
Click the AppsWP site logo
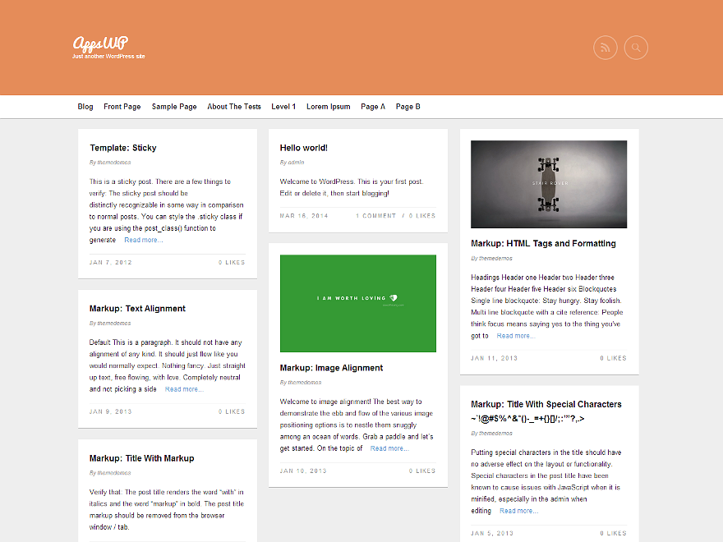point(100,44)
